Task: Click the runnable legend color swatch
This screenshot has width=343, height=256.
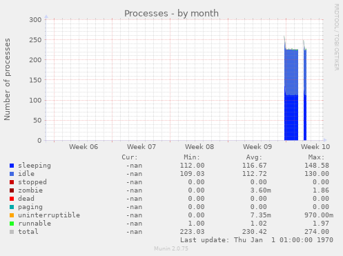Action: coord(12,224)
